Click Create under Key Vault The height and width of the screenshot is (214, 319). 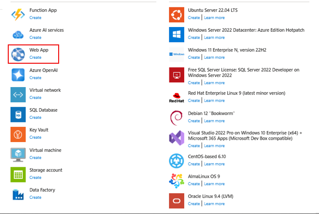(35, 137)
